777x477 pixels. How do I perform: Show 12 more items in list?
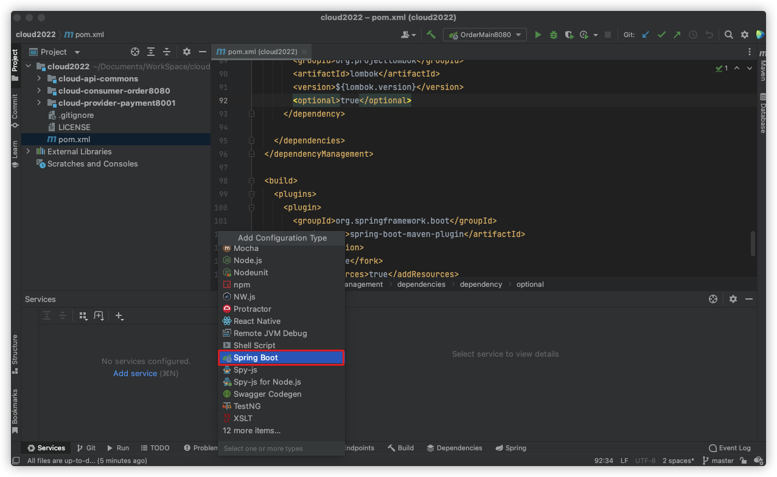click(x=281, y=430)
